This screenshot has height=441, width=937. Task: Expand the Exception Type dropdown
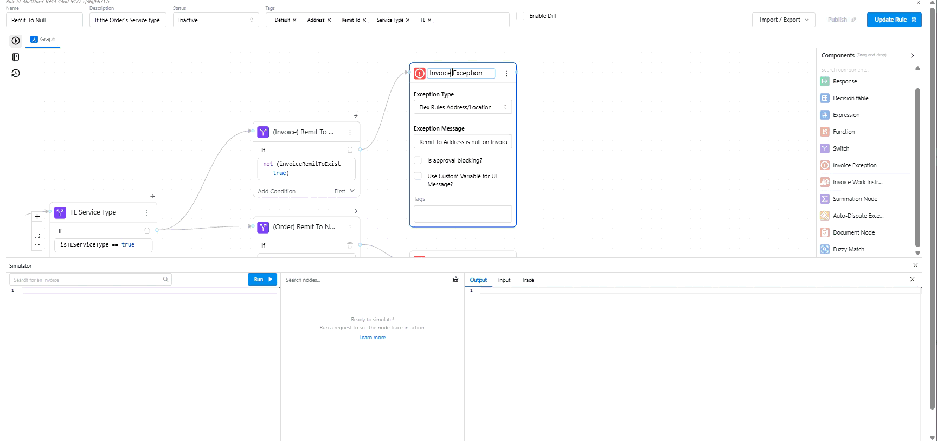click(x=463, y=107)
